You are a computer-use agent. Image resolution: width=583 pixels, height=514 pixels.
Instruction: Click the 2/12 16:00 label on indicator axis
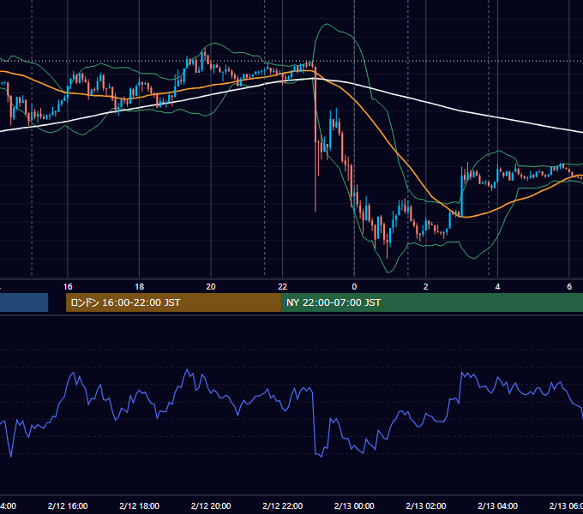(x=68, y=505)
